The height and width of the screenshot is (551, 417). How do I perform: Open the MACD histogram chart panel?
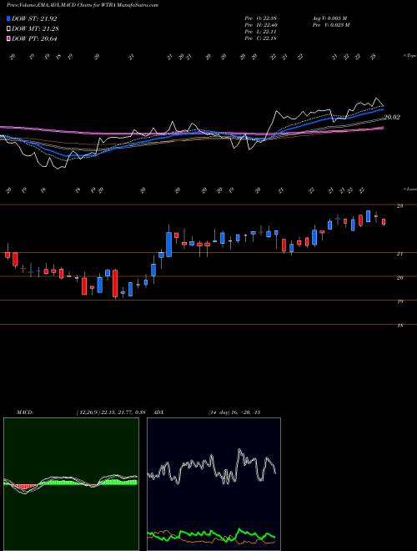[71, 484]
